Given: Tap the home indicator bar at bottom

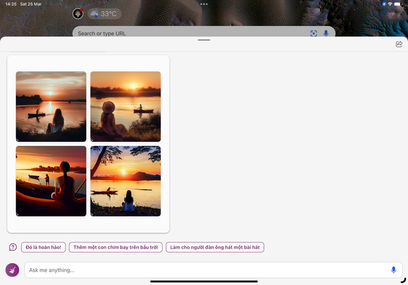Looking at the screenshot, I should point(204,282).
